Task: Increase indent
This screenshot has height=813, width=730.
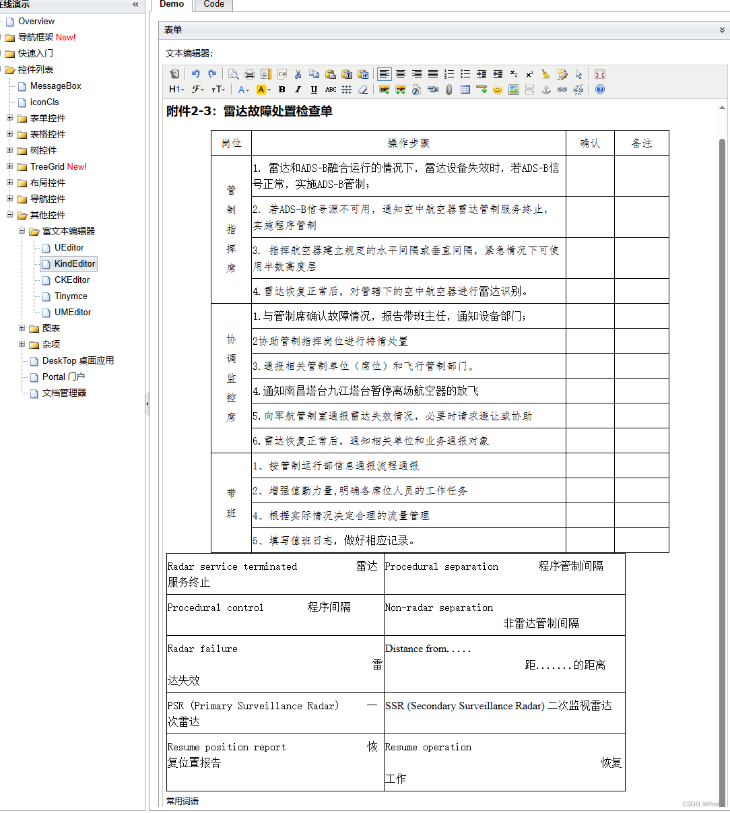Action: pos(482,74)
